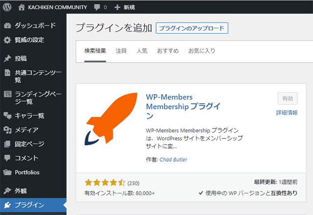Click プラグインのアップロード button
Screen dimensions: 313x215
click(192, 28)
